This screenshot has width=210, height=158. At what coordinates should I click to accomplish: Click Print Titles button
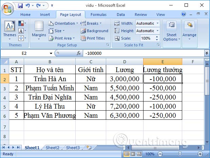93,38
